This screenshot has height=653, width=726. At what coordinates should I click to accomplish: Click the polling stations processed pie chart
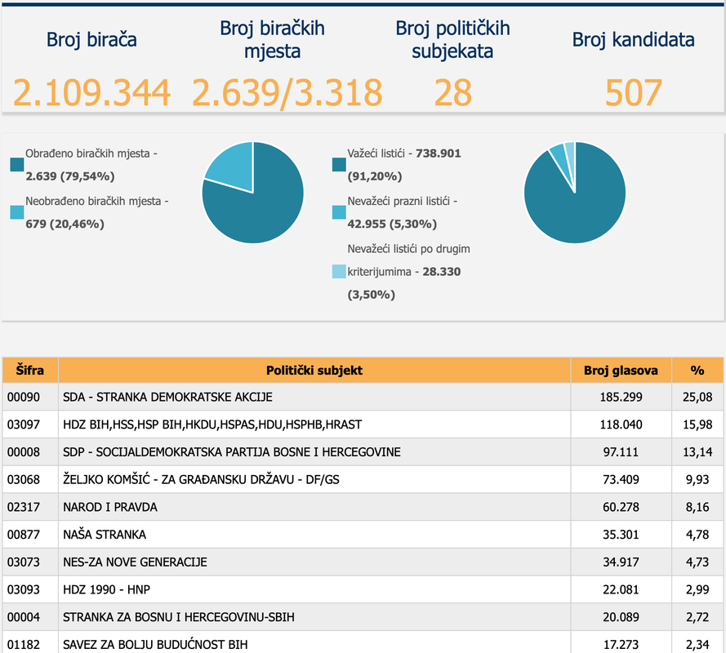click(x=253, y=193)
